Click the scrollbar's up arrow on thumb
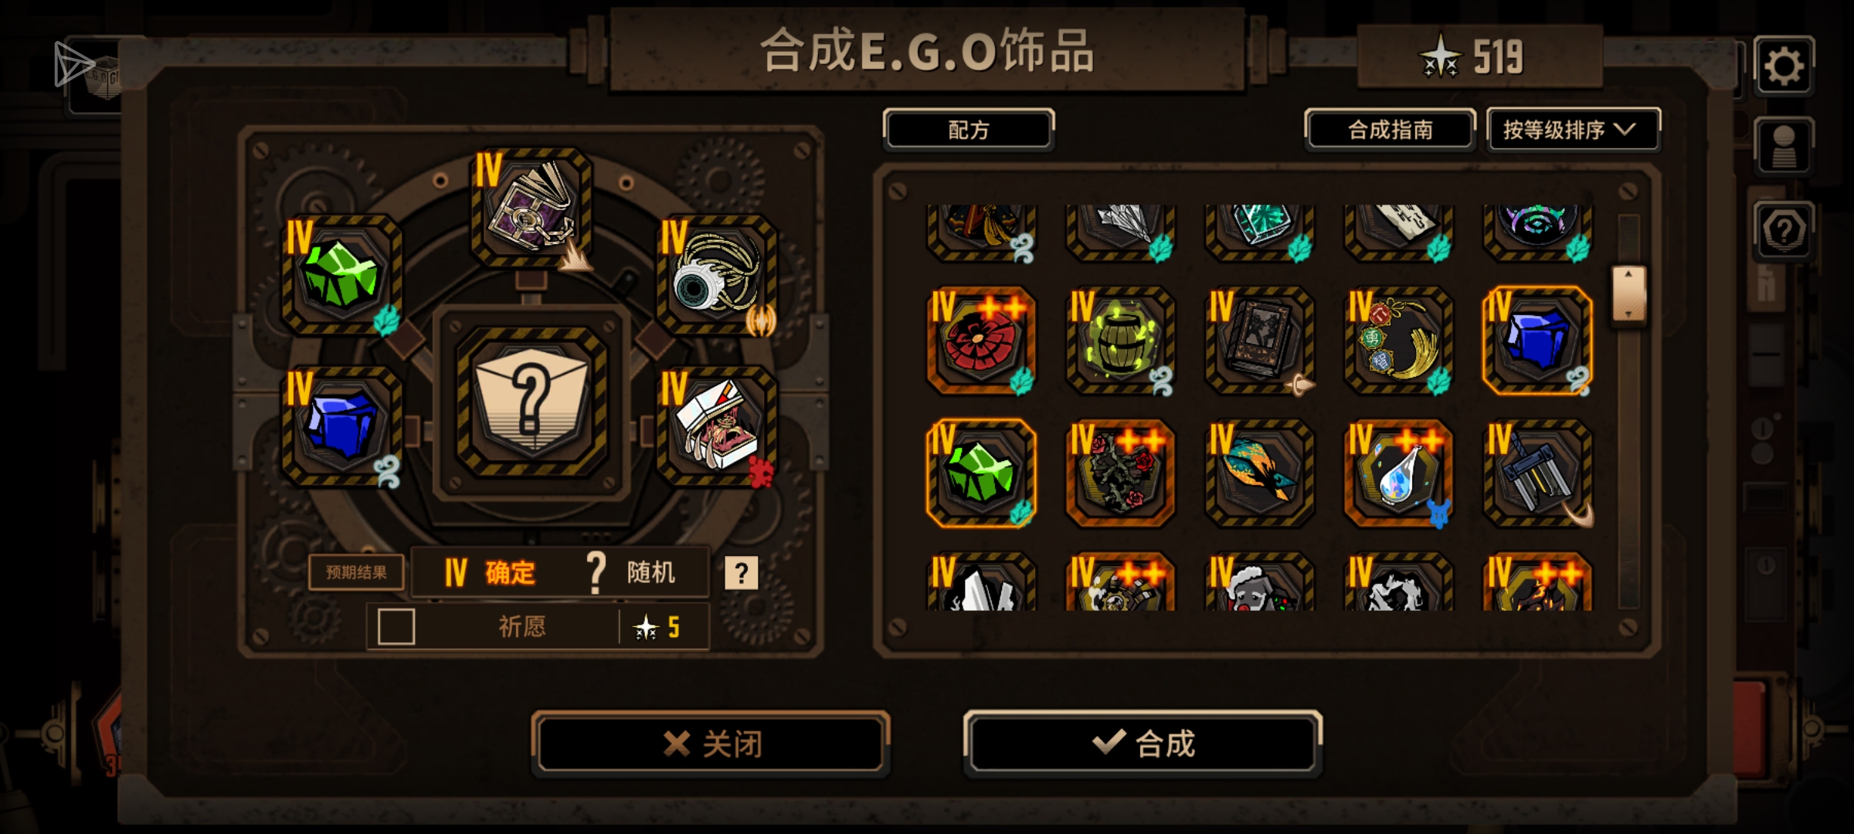This screenshot has width=1854, height=834. (x=1628, y=274)
